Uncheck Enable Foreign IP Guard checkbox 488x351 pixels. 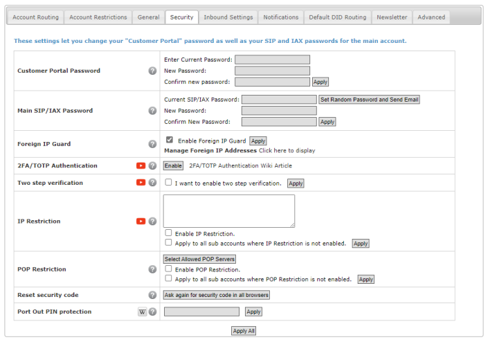tap(170, 140)
